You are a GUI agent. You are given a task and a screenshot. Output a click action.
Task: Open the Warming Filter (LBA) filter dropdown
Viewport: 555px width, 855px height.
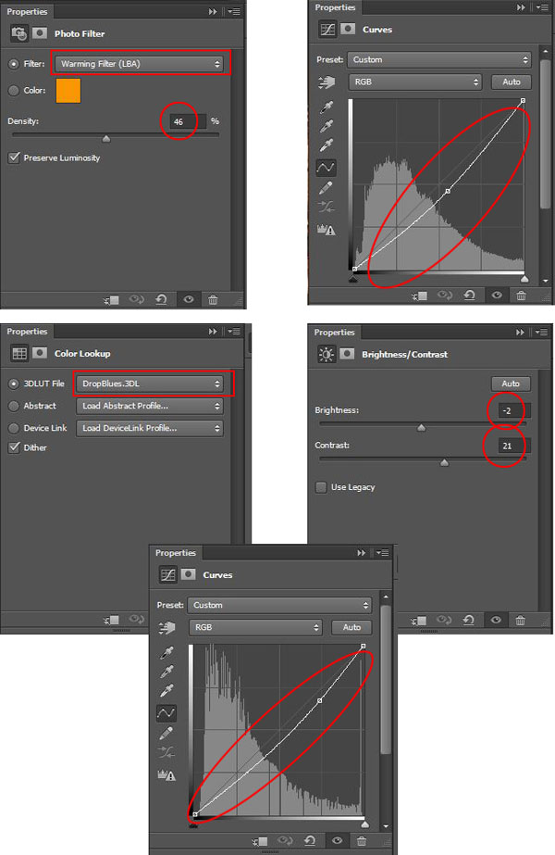coord(140,64)
